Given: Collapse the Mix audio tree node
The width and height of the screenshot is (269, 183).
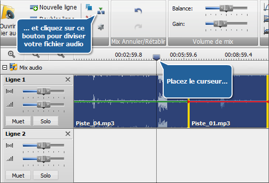Looking at the screenshot, I should click(x=4, y=67).
